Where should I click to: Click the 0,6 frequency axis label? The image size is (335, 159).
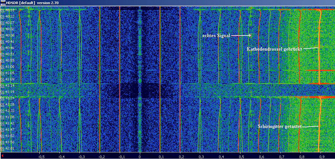pyautogui.click(x=261, y=157)
